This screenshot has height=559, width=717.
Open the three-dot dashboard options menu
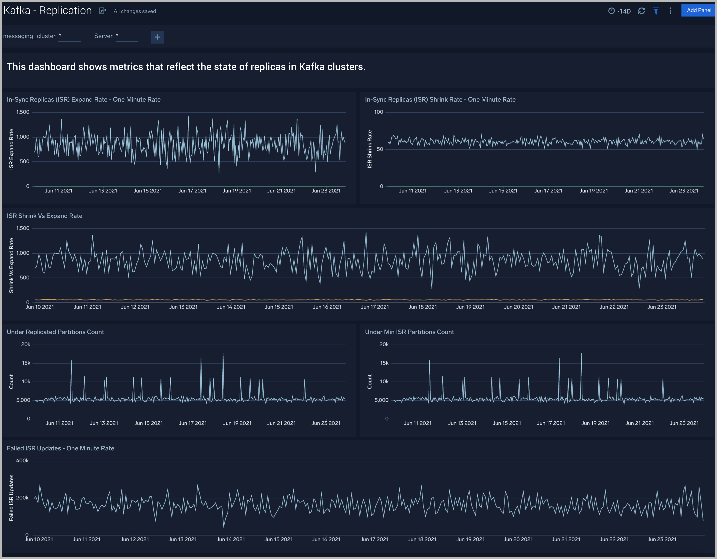click(x=670, y=11)
